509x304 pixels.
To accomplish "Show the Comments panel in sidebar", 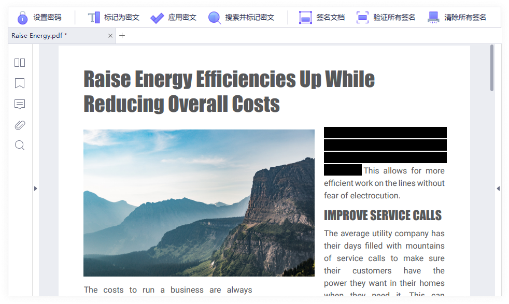I will [x=20, y=104].
